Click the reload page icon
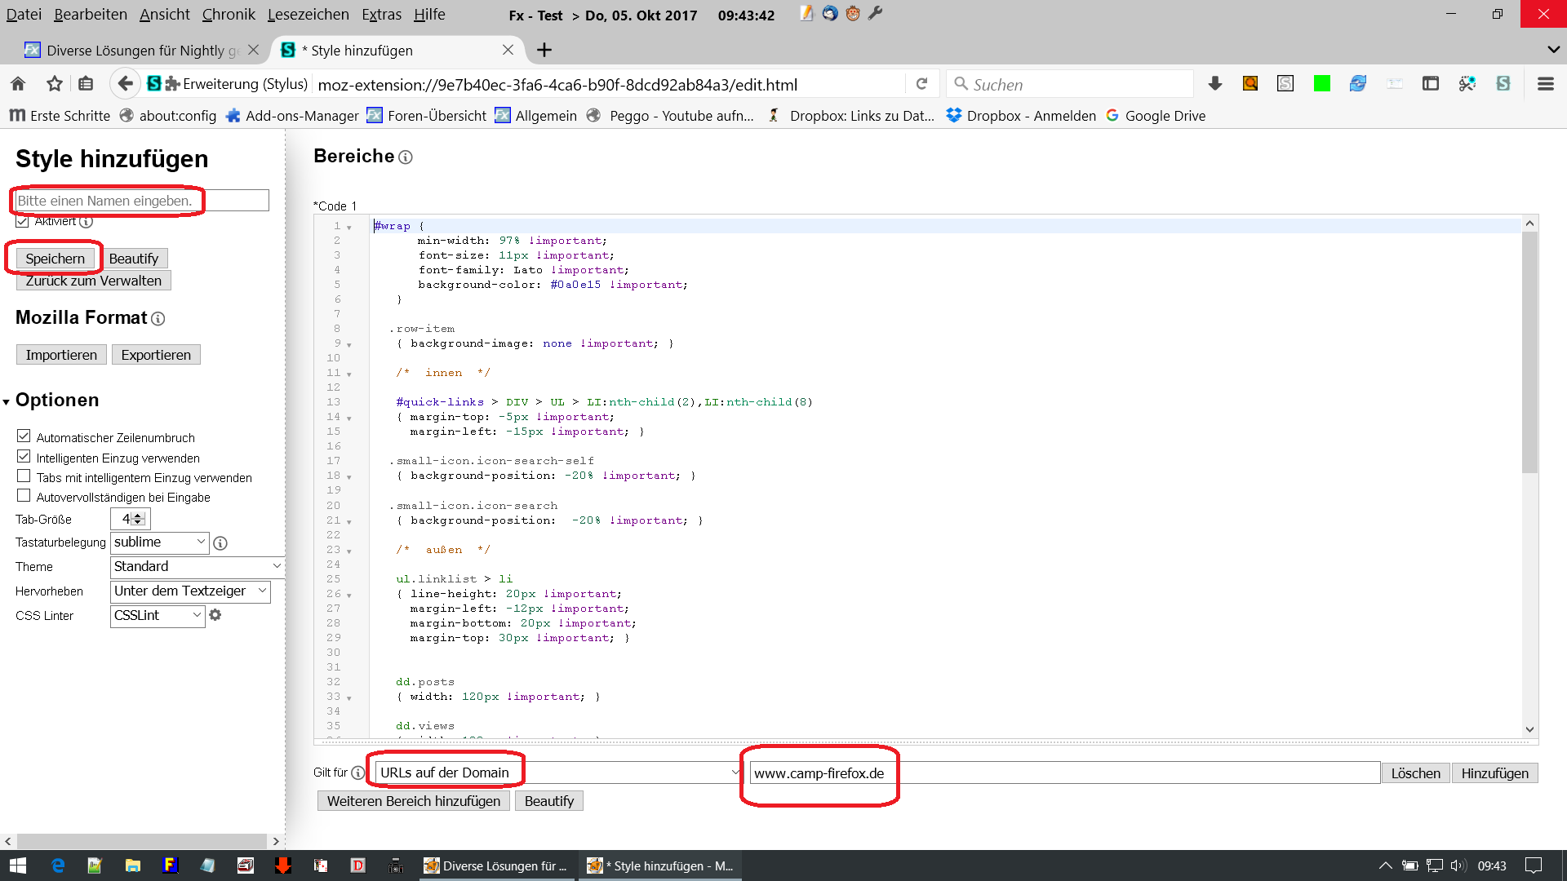Screen dimensions: 1567x881 tap(921, 84)
